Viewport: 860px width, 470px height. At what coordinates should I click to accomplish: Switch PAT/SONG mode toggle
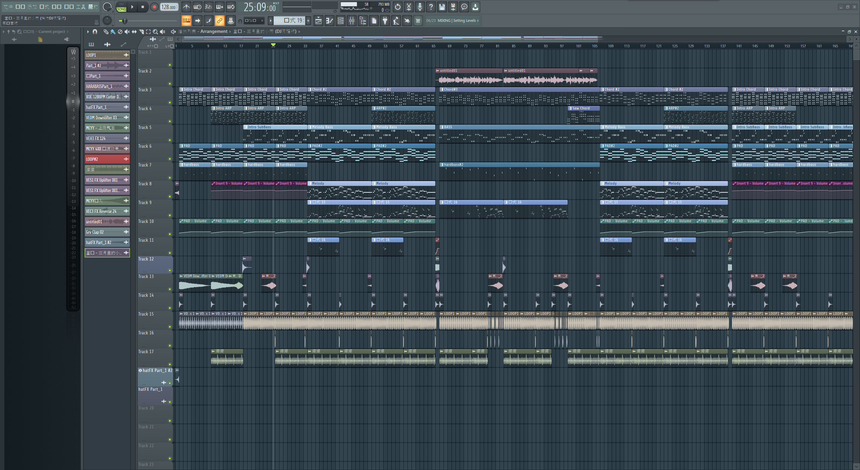pyautogui.click(x=121, y=7)
